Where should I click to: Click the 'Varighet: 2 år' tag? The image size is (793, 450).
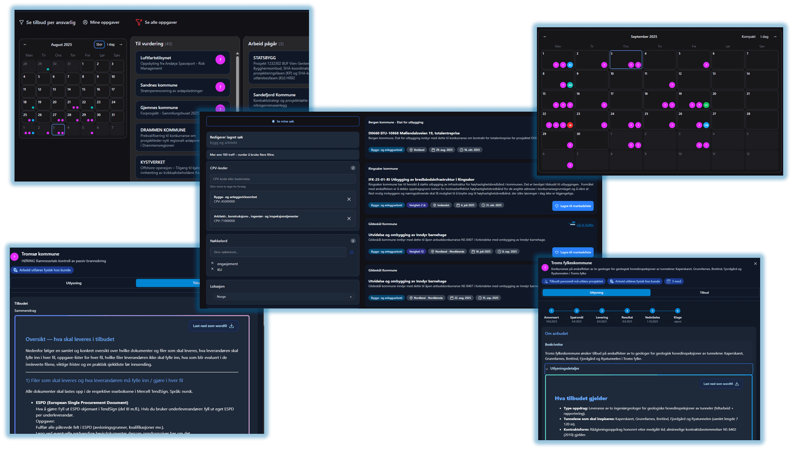(417, 205)
